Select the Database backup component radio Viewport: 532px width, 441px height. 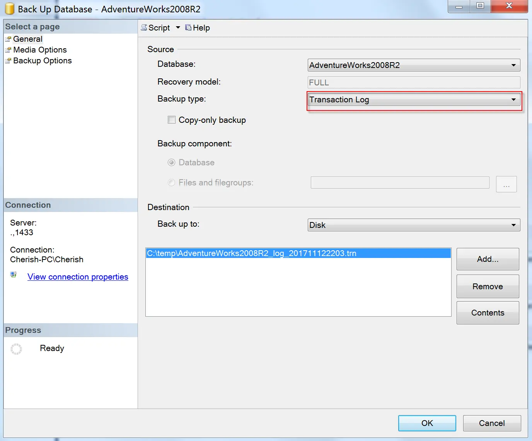pyautogui.click(x=171, y=163)
